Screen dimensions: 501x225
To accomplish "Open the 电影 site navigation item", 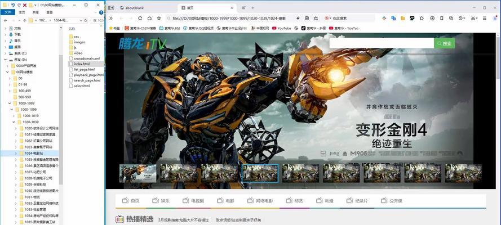I will tap(225, 201).
